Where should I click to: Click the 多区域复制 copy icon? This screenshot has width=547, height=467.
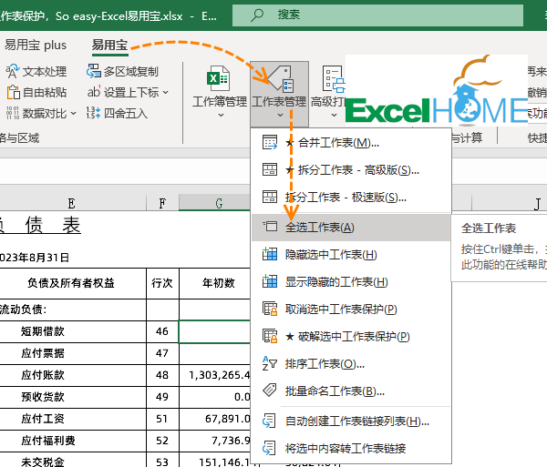pos(94,71)
